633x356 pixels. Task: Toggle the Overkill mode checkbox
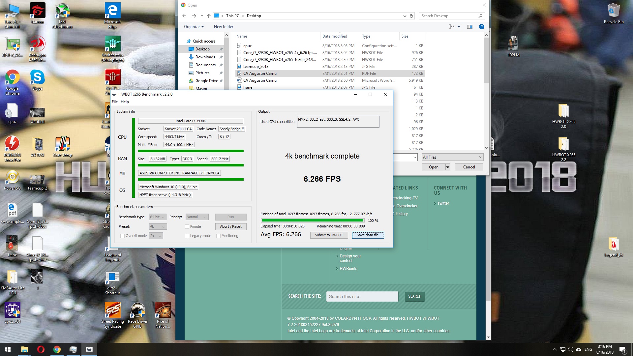[122, 236]
